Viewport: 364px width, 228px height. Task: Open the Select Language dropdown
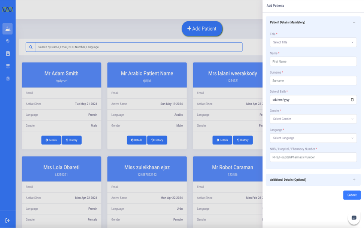(x=313, y=138)
